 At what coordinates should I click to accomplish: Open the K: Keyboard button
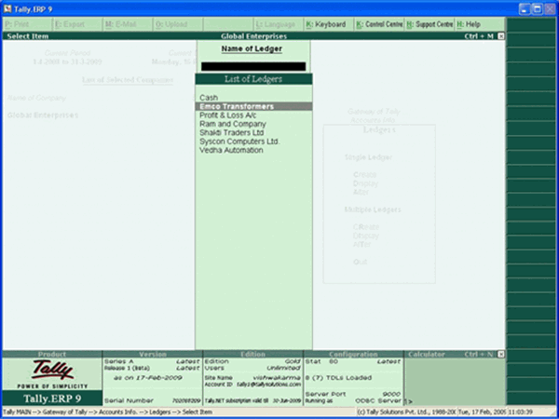click(x=329, y=24)
